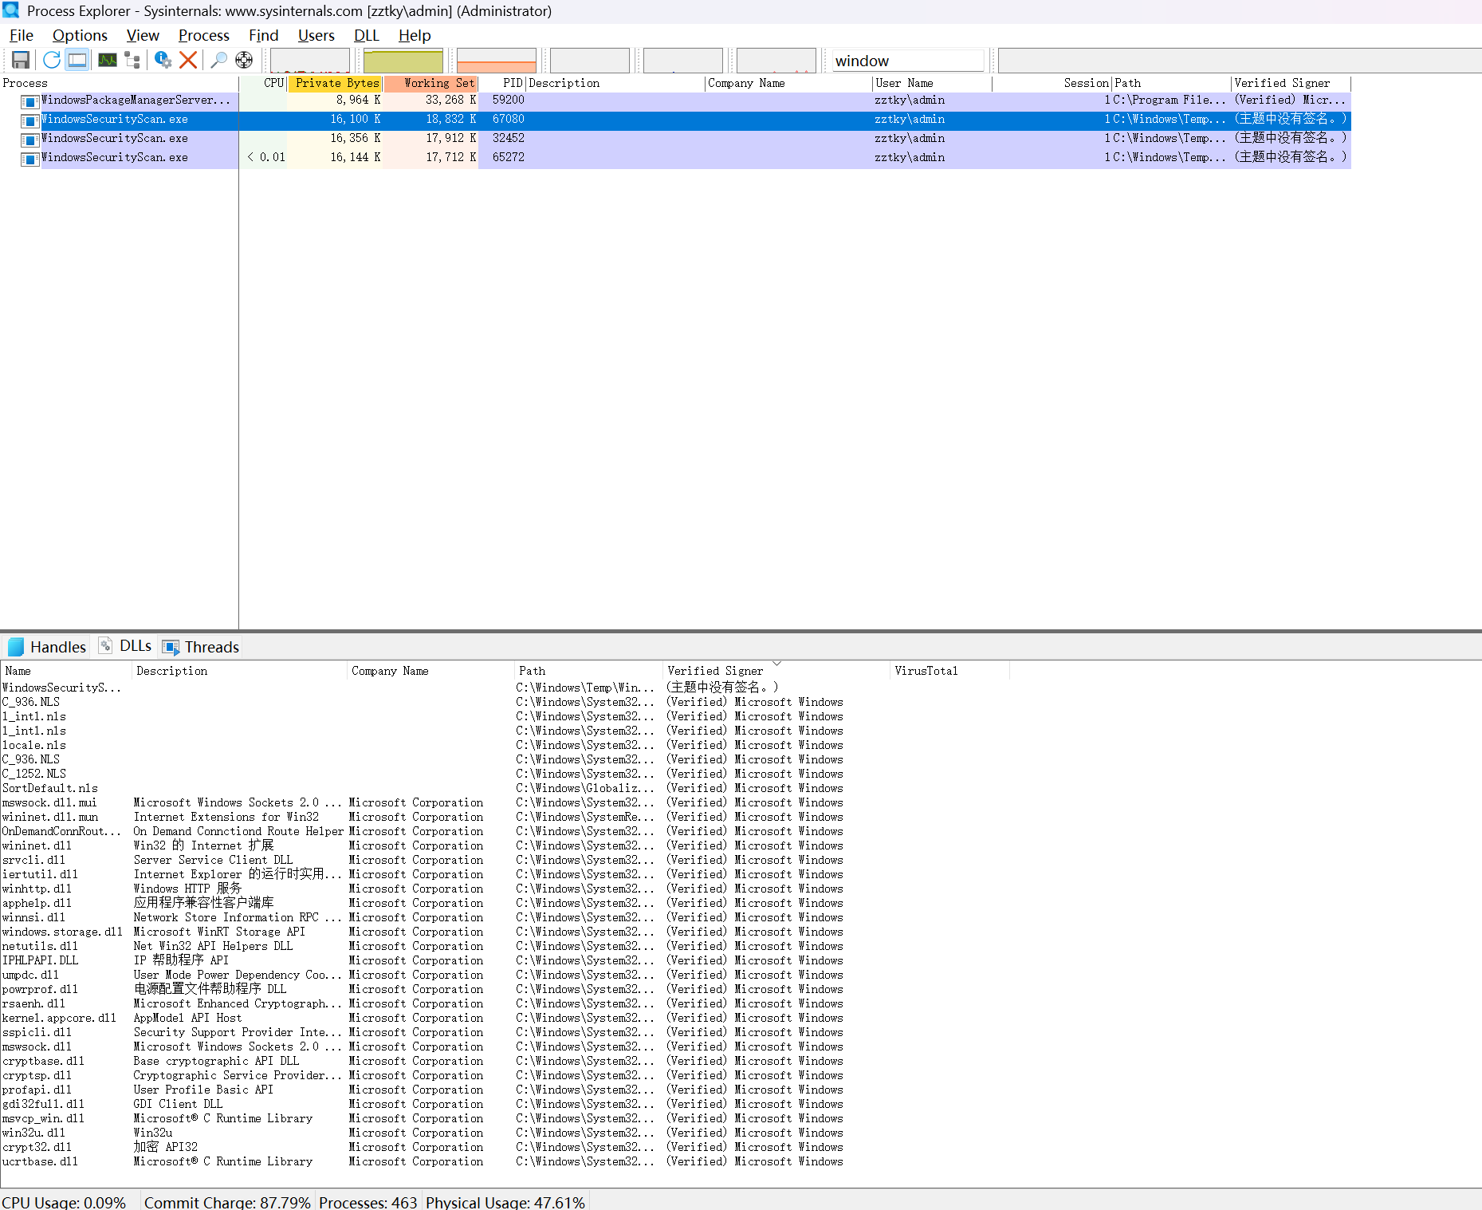
Task: Click the WindowsPackageManagerServer process icon
Action: 30,101
